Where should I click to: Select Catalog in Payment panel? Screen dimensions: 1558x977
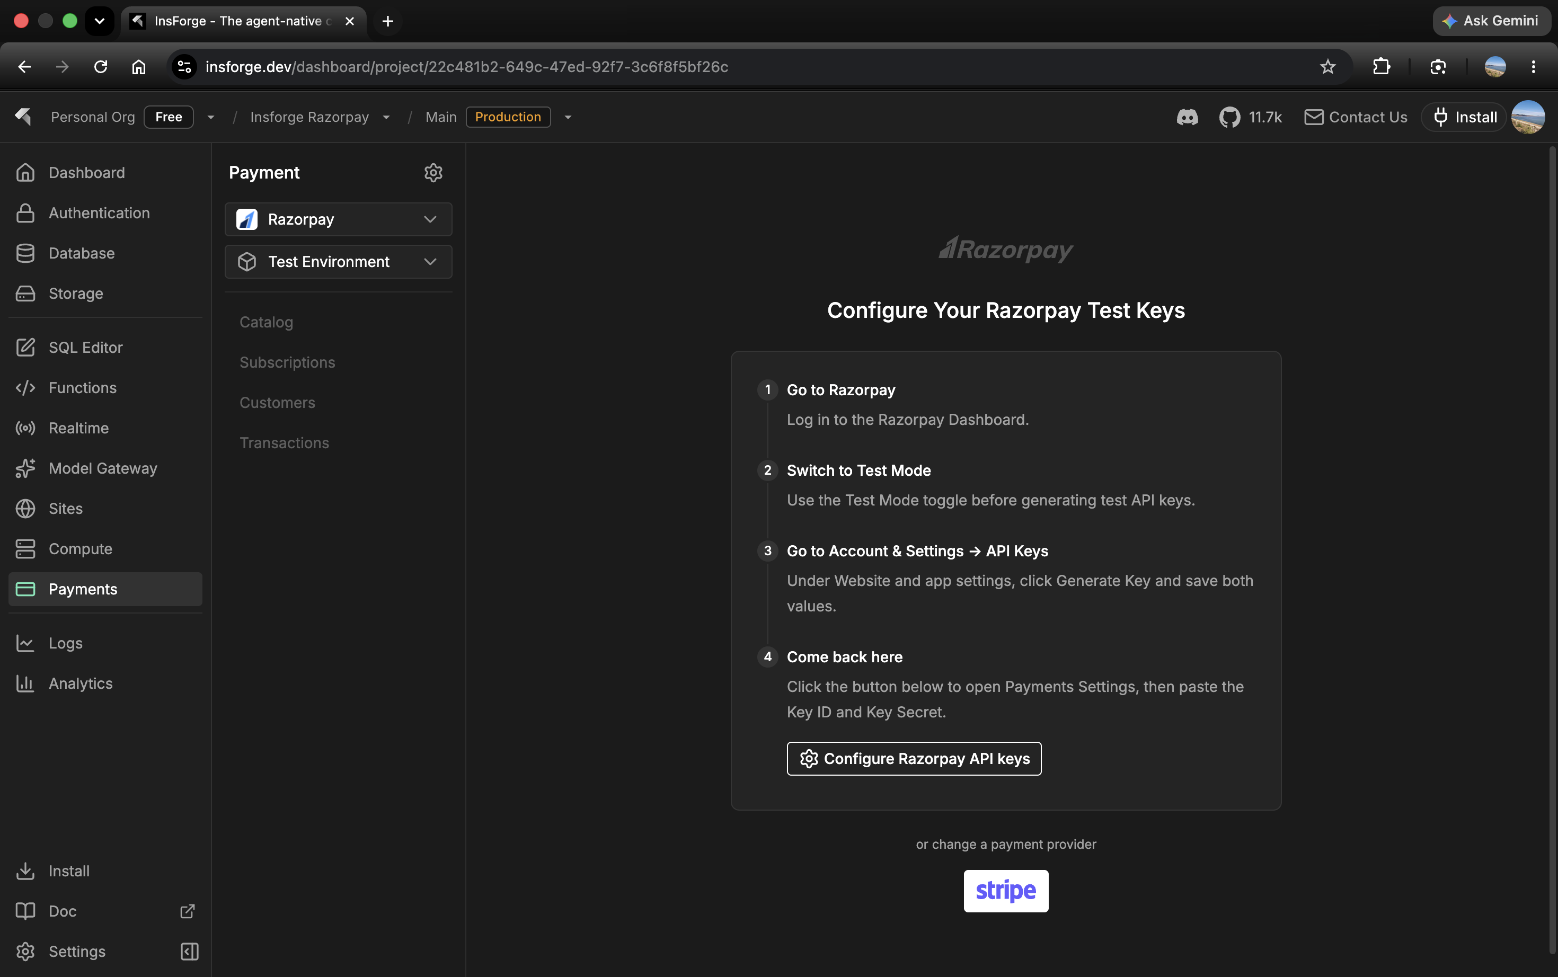tap(266, 322)
